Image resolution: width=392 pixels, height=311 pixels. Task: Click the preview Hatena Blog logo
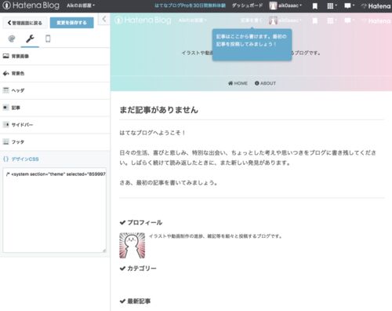[x=143, y=20]
